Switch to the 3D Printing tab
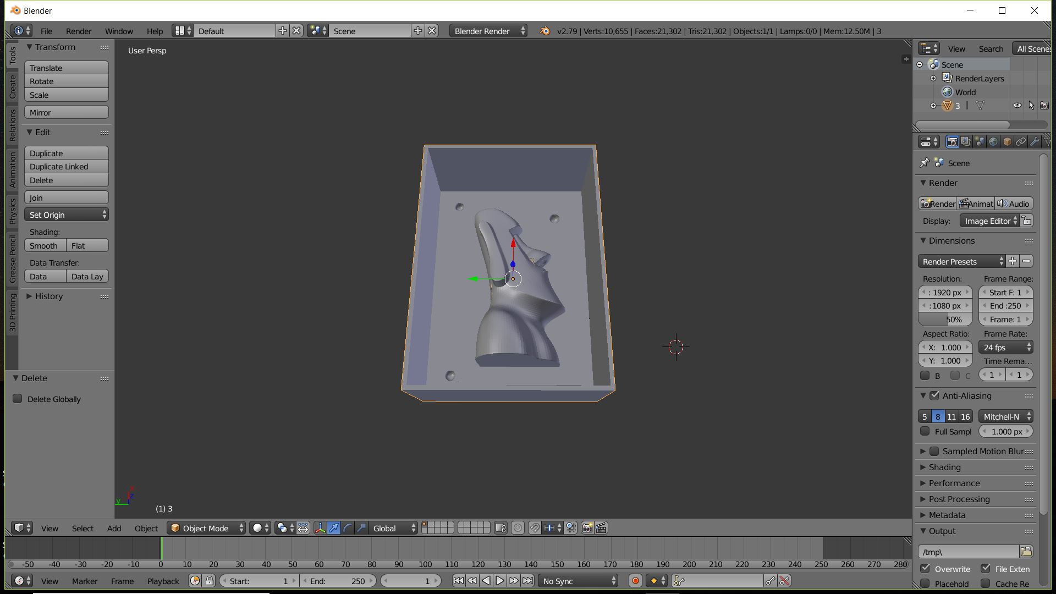Viewport: 1056px width, 594px height. tap(12, 312)
